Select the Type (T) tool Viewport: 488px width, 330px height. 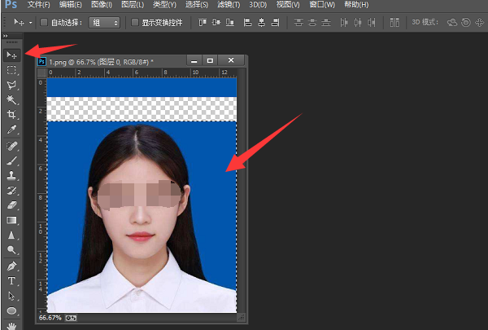[12, 280]
